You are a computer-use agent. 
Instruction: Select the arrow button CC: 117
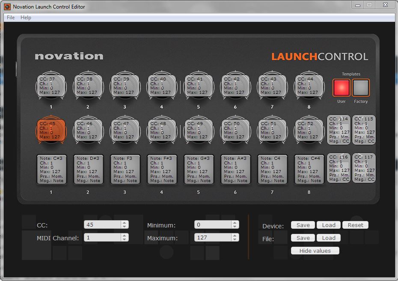tap(364, 168)
